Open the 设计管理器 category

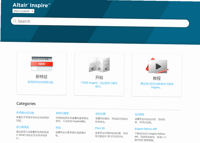click(x=22, y=127)
